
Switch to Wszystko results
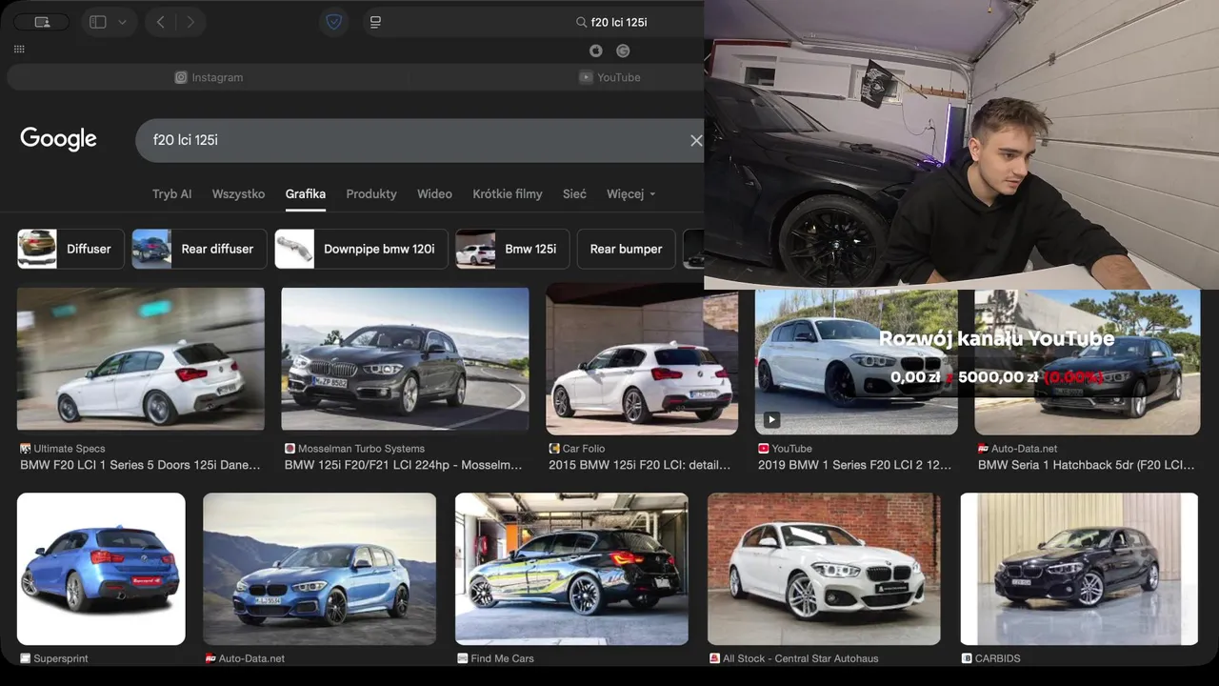click(238, 193)
